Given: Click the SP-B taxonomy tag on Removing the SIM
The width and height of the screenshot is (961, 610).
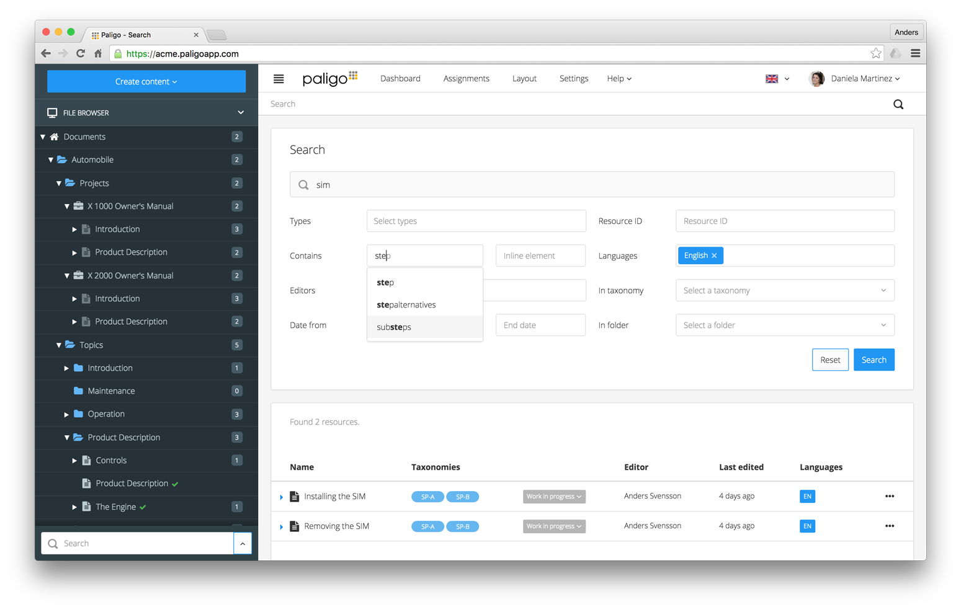Looking at the screenshot, I should tap(463, 526).
